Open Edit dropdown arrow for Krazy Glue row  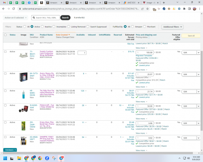(199, 123)
